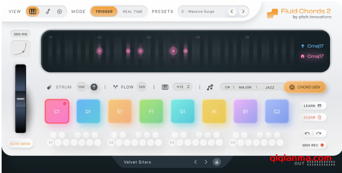Toggle the Flow icon
342x173 pixels.
pyautogui.click(x=115, y=87)
